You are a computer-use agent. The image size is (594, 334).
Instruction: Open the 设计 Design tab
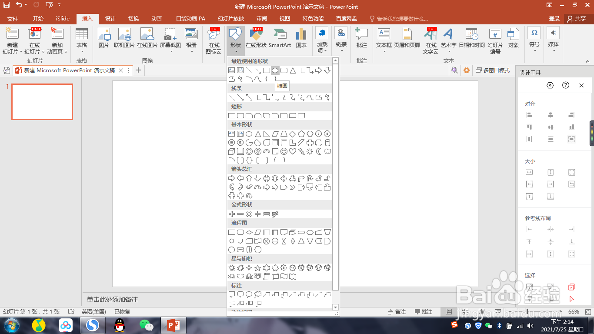[110, 19]
